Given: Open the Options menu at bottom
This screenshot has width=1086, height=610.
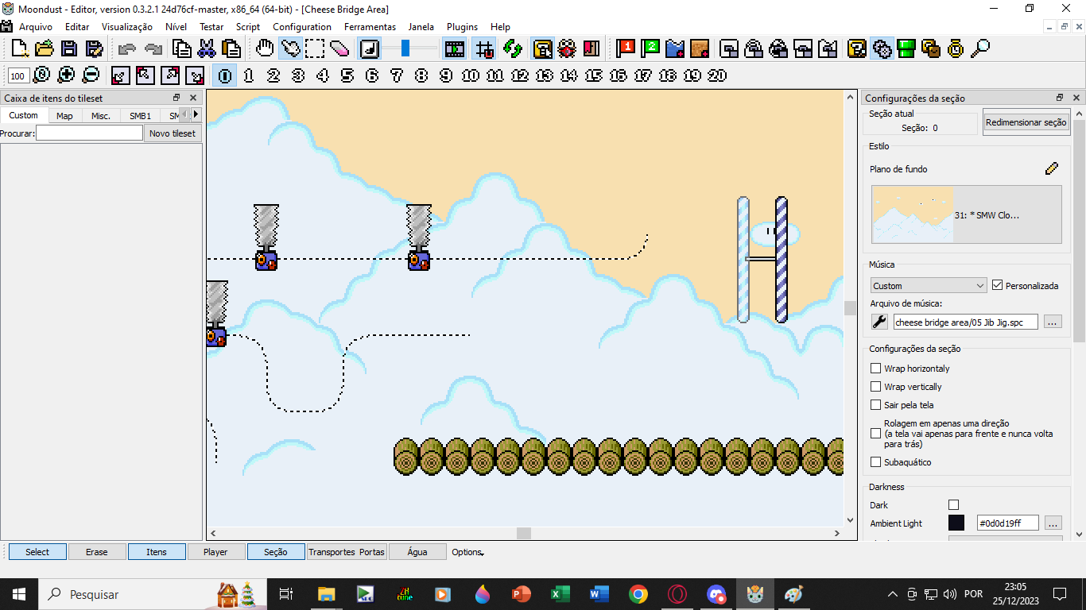Looking at the screenshot, I should (467, 552).
